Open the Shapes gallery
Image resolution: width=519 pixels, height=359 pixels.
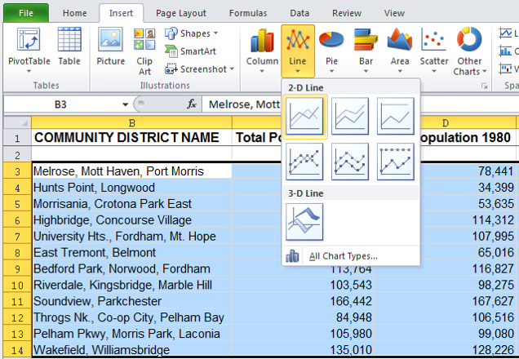click(x=192, y=33)
